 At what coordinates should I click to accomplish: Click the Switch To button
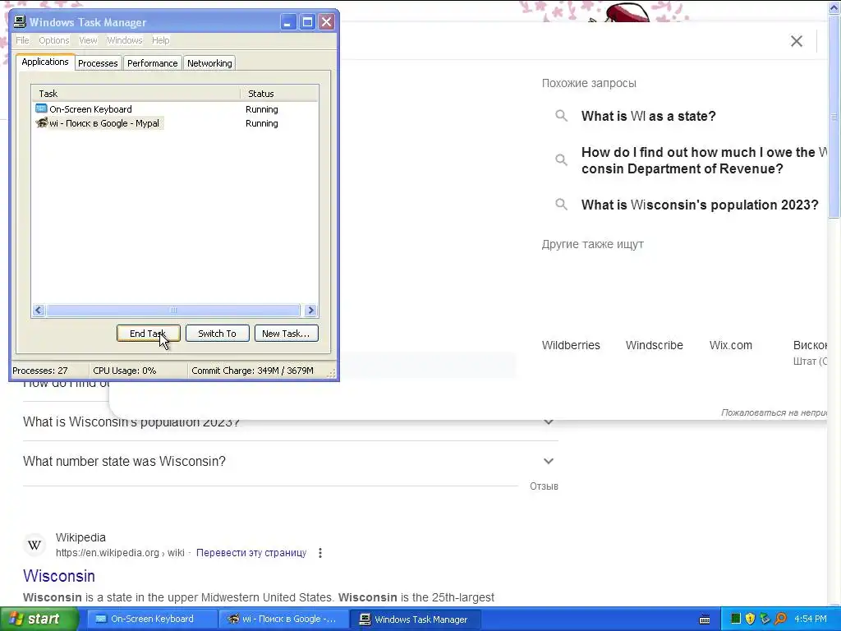217,334
